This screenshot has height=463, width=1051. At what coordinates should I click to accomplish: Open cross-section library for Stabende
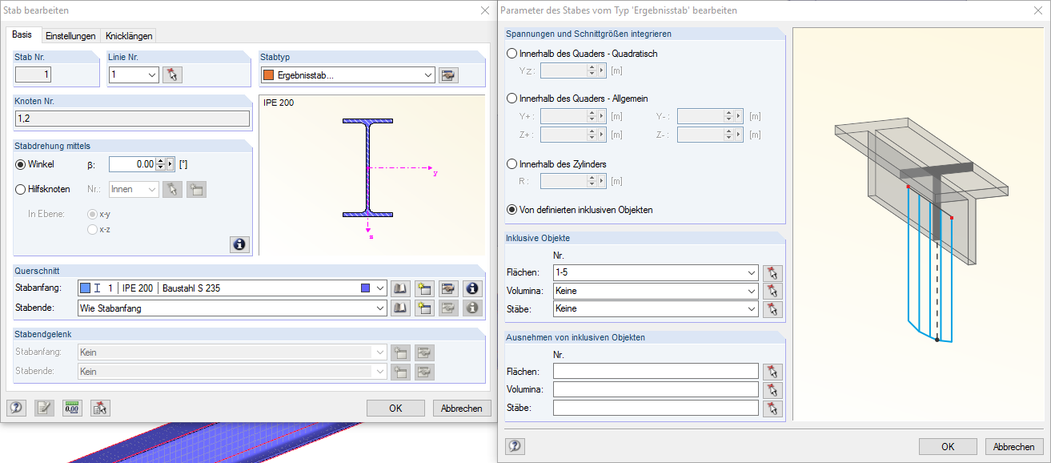400,308
